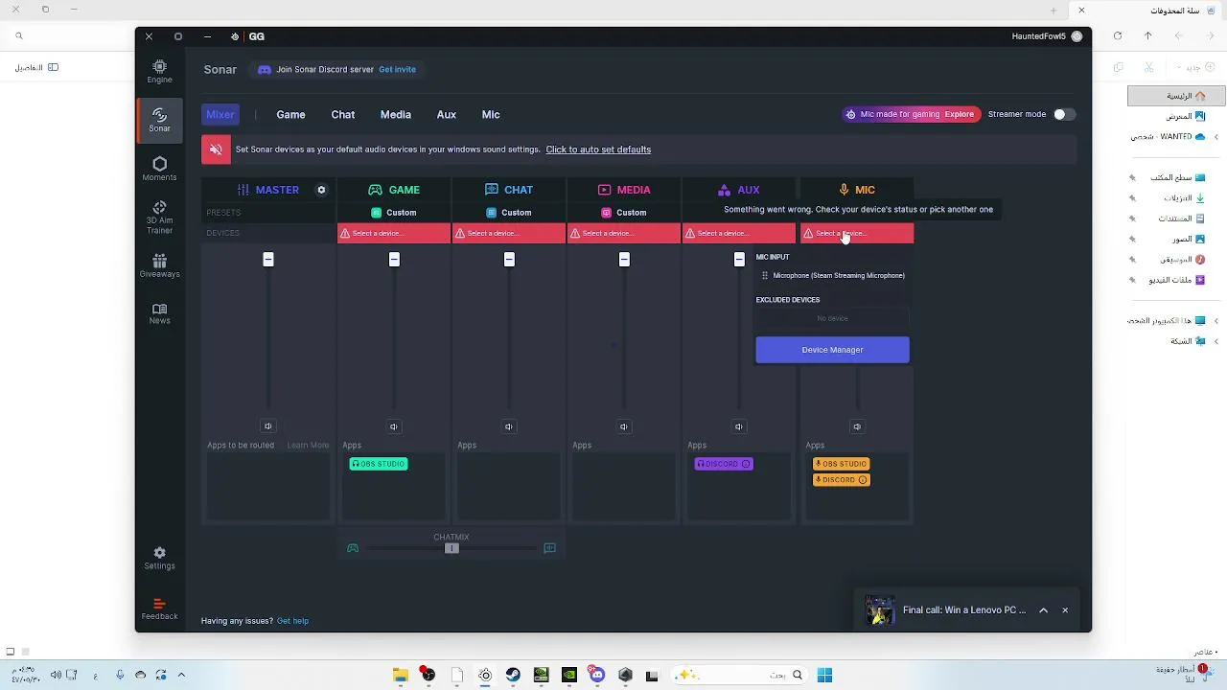Open Game channel Select a device dropdown
The height and width of the screenshot is (690, 1227).
[394, 233]
